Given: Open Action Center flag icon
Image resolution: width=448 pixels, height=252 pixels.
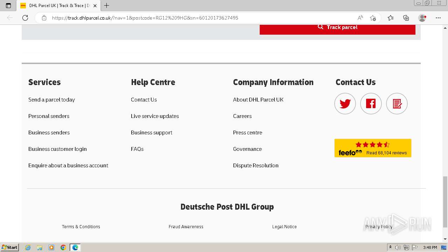Looking at the screenshot, I should pos(415,247).
